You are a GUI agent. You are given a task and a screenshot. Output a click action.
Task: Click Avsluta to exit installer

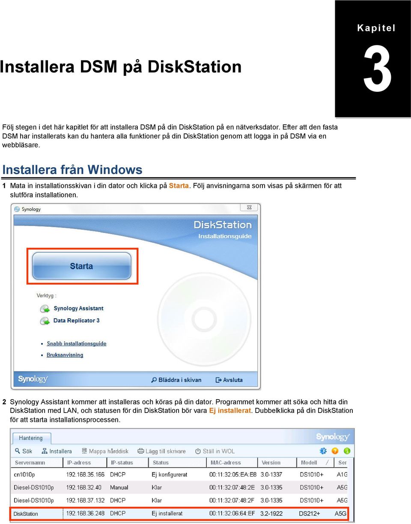click(229, 380)
